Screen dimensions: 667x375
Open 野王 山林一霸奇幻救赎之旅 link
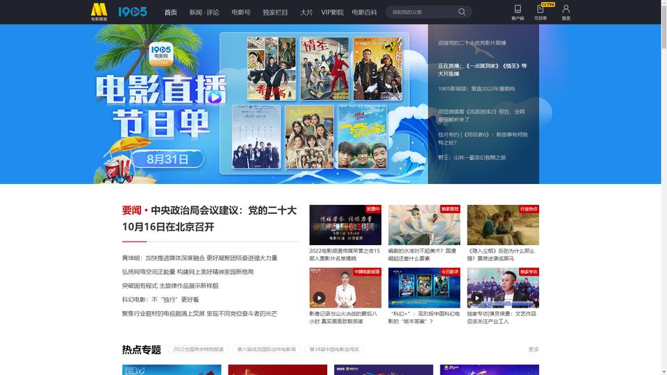click(472, 158)
